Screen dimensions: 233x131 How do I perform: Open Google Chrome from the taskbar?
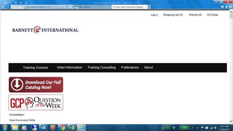pos(62,128)
